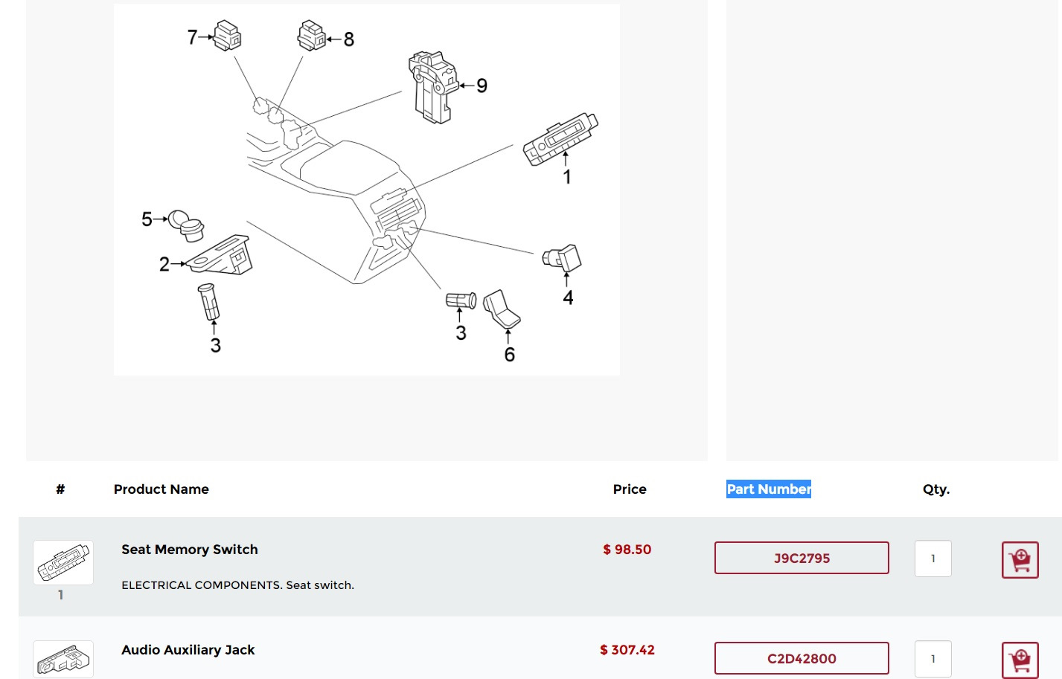Focus quantity field for Seat Memory Switch
Image resolution: width=1062 pixels, height=679 pixels.
(x=933, y=559)
